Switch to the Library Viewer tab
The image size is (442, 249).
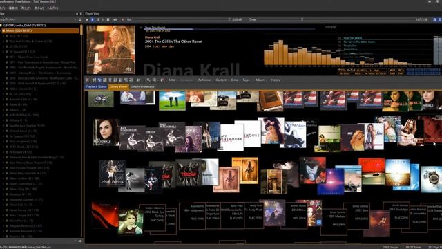(118, 86)
